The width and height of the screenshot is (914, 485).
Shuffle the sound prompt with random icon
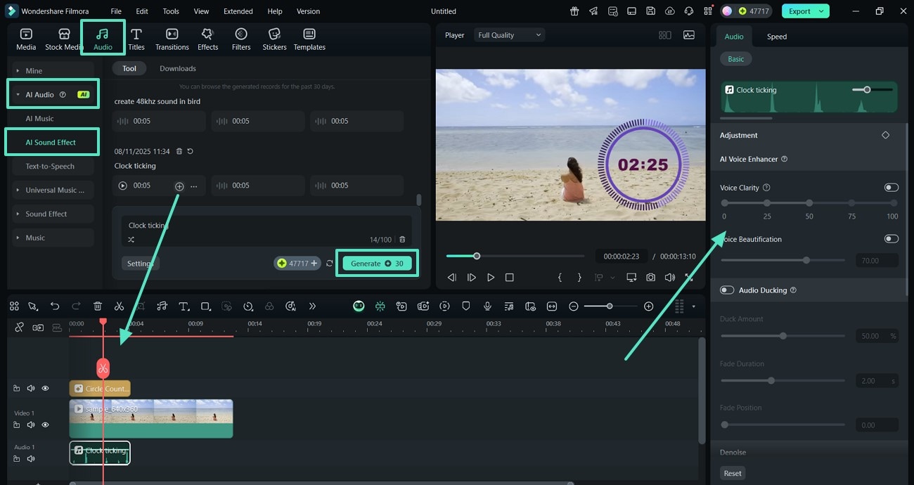(131, 240)
